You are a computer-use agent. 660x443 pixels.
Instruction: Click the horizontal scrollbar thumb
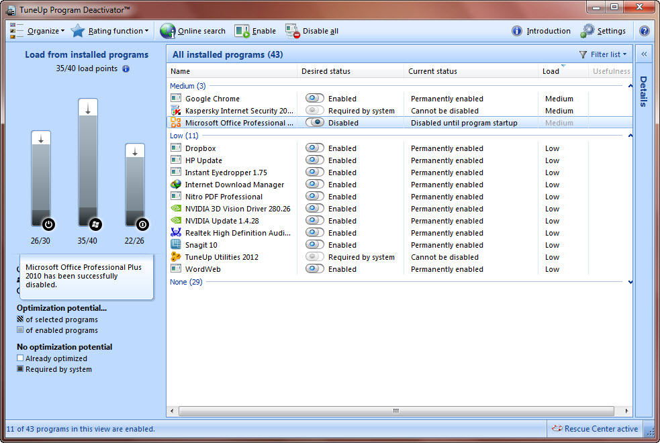[x=396, y=411]
